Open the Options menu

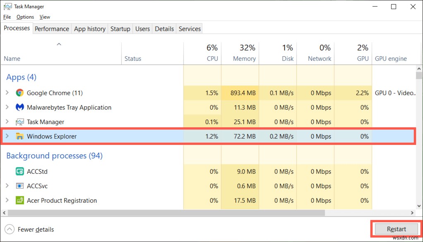[x=25, y=17]
